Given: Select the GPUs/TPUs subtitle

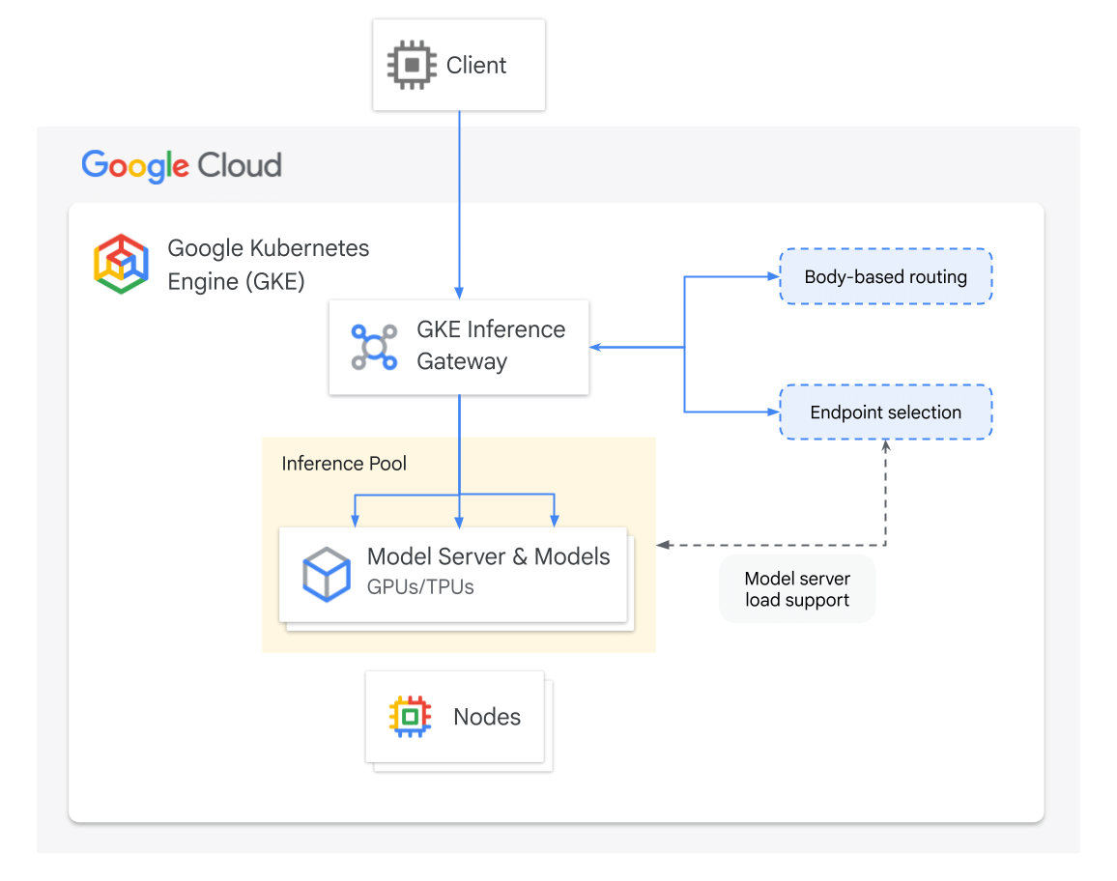Looking at the screenshot, I should [420, 587].
